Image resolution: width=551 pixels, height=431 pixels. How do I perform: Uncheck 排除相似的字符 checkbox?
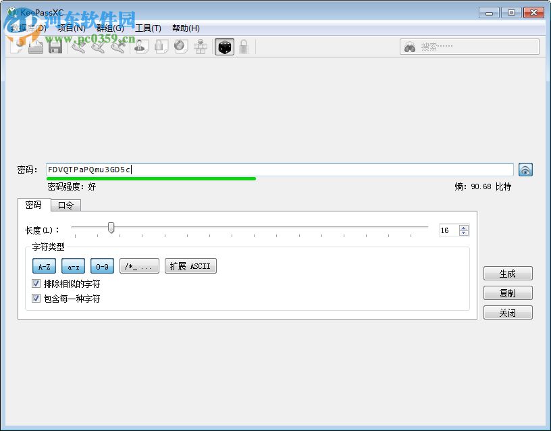coord(36,283)
